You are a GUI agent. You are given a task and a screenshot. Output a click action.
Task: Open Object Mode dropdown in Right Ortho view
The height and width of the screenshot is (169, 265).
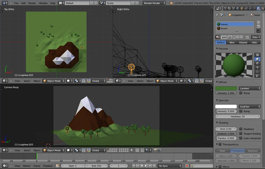(x=167, y=81)
